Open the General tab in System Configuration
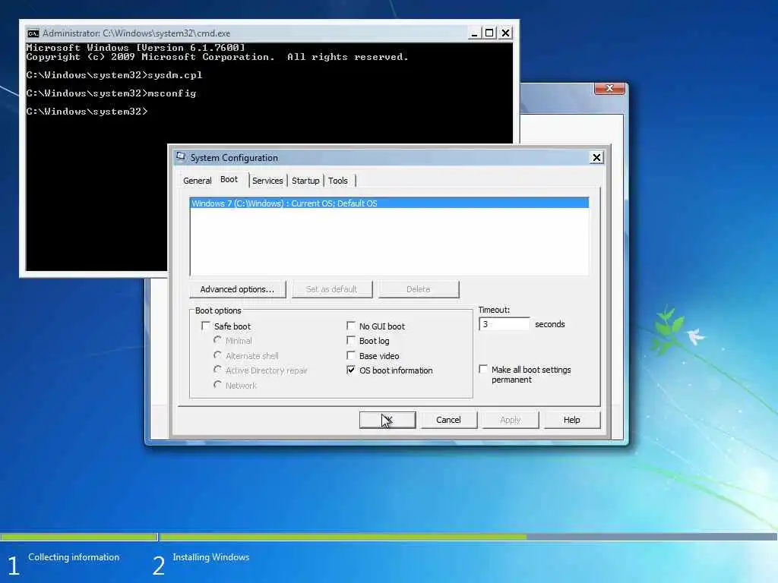Image resolution: width=778 pixels, height=583 pixels. tap(197, 181)
